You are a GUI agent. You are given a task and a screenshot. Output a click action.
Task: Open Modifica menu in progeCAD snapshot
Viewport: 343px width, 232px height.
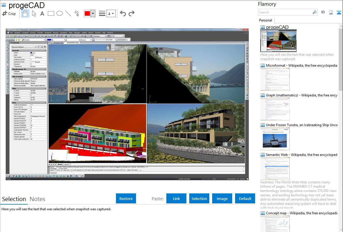point(17,33)
